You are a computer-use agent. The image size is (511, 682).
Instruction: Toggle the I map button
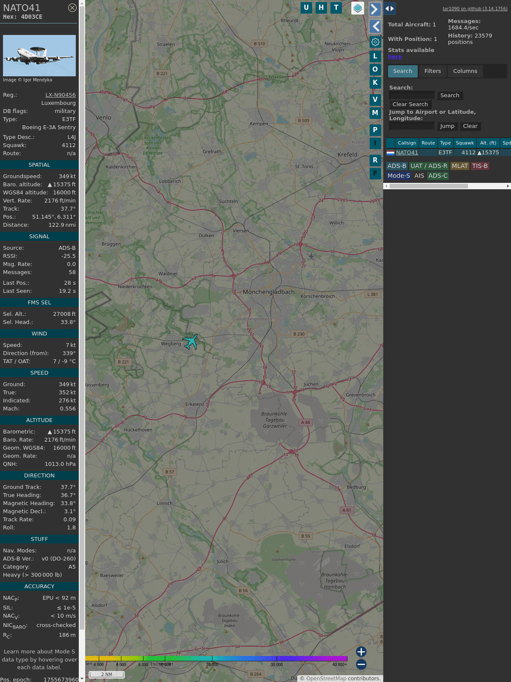coord(375,143)
